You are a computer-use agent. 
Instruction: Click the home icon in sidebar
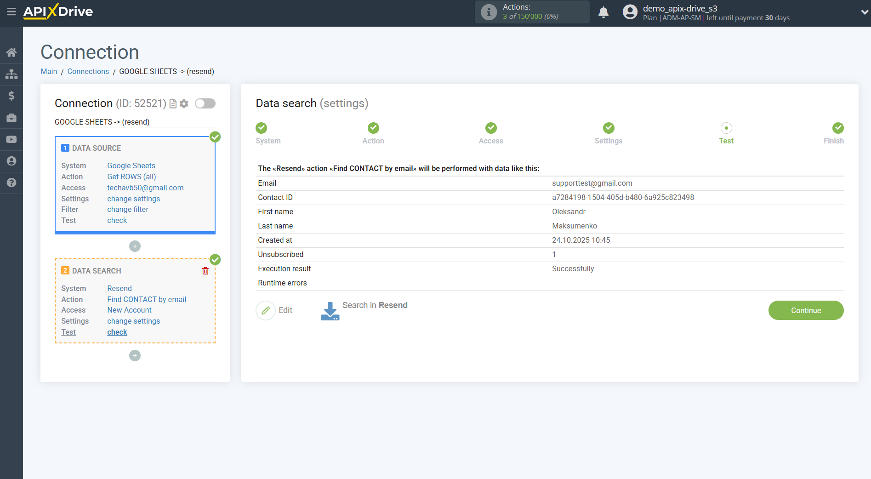(11, 52)
